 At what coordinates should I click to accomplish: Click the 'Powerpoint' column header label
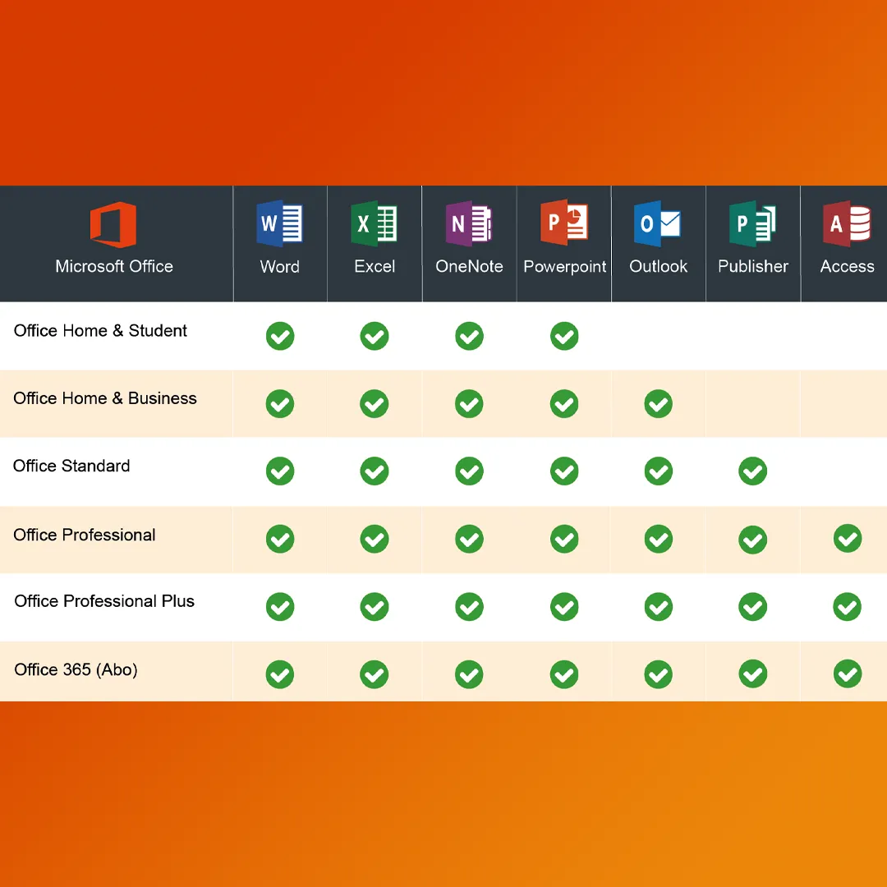[564, 267]
